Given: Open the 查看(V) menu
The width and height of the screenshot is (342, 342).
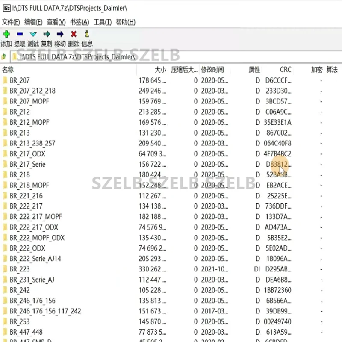Looking at the screenshot, I should (x=56, y=22).
